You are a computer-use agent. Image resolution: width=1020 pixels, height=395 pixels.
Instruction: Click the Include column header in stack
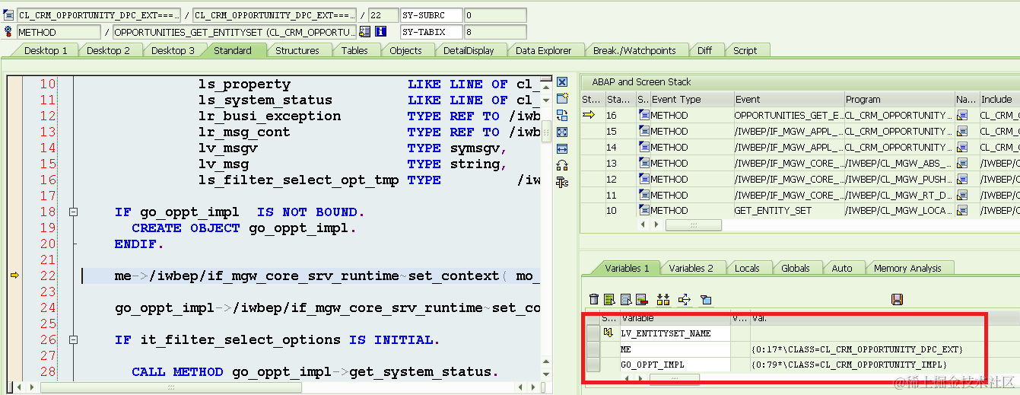(x=999, y=99)
